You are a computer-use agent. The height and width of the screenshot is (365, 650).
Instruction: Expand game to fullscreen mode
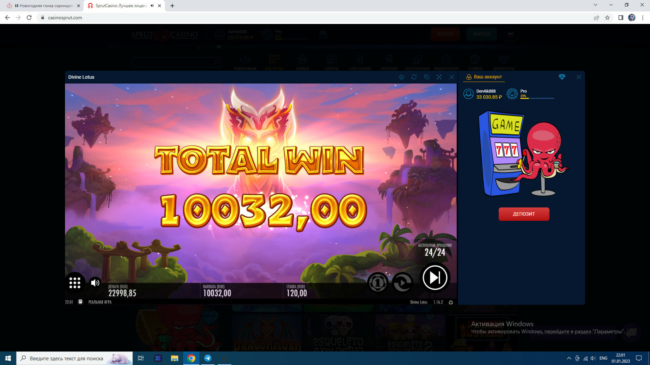click(x=439, y=77)
